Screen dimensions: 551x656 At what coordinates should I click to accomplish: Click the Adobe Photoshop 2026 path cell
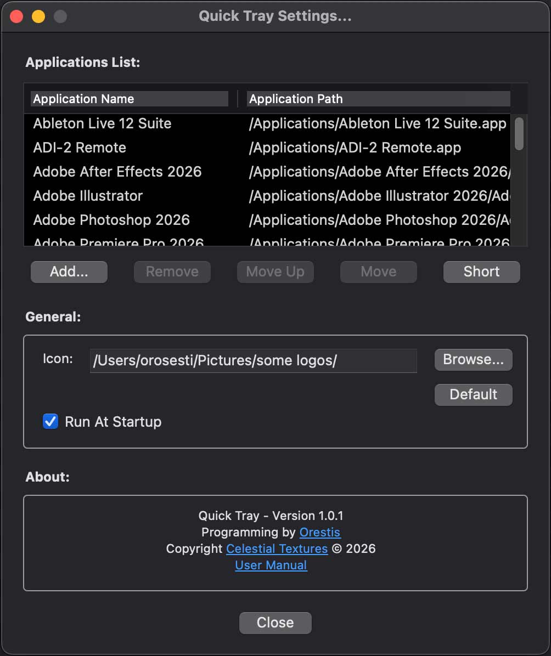coord(379,220)
